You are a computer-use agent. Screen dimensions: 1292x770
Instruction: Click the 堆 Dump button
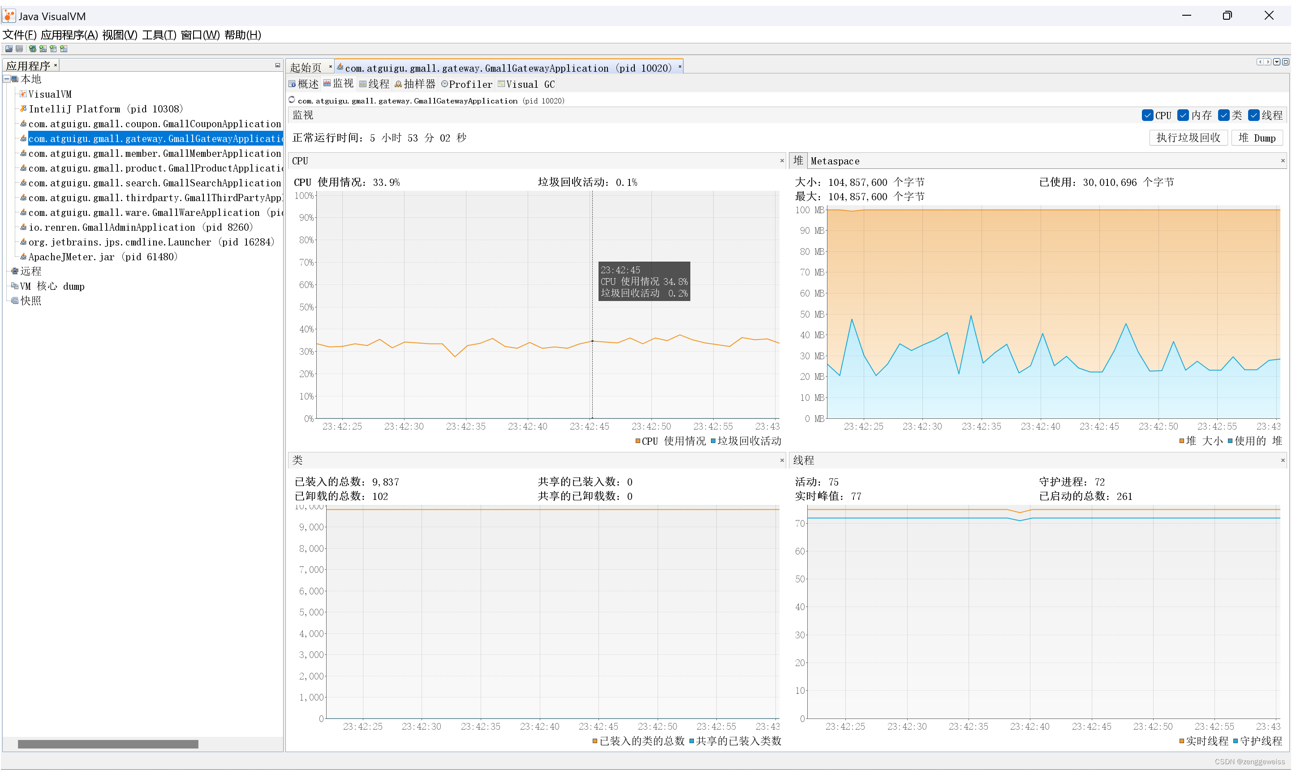click(x=1257, y=138)
